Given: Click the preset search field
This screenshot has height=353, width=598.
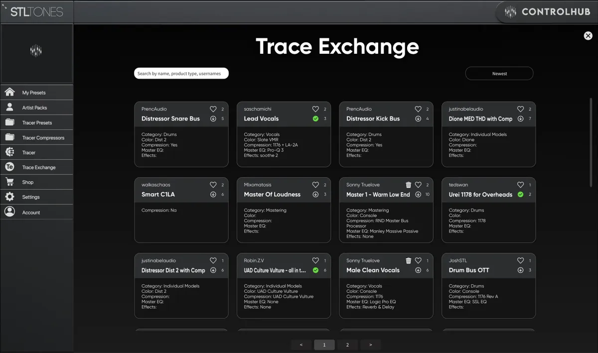Looking at the screenshot, I should (x=181, y=73).
